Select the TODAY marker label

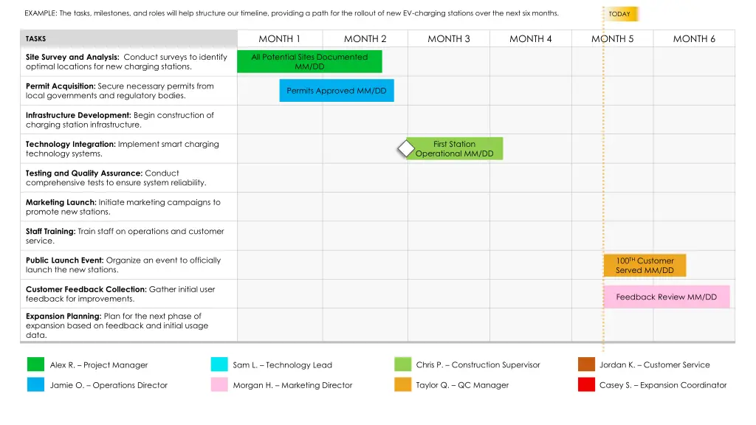click(x=620, y=14)
